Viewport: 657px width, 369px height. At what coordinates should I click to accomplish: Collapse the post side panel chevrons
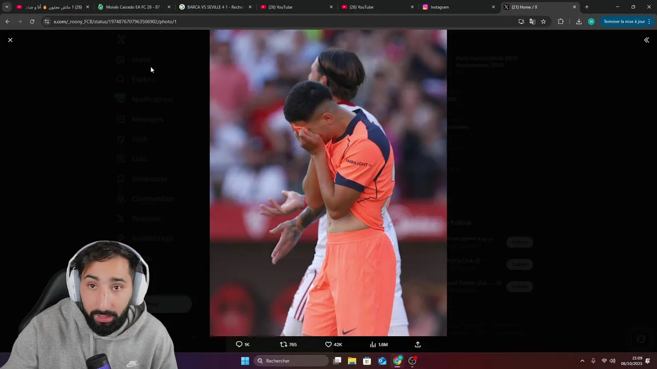click(646, 40)
